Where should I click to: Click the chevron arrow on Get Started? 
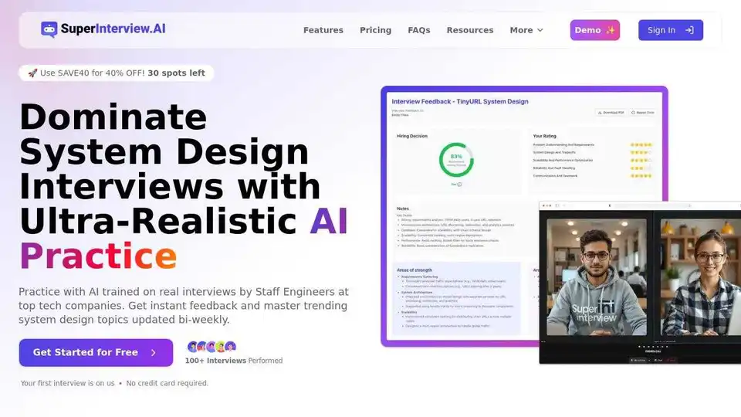point(153,352)
